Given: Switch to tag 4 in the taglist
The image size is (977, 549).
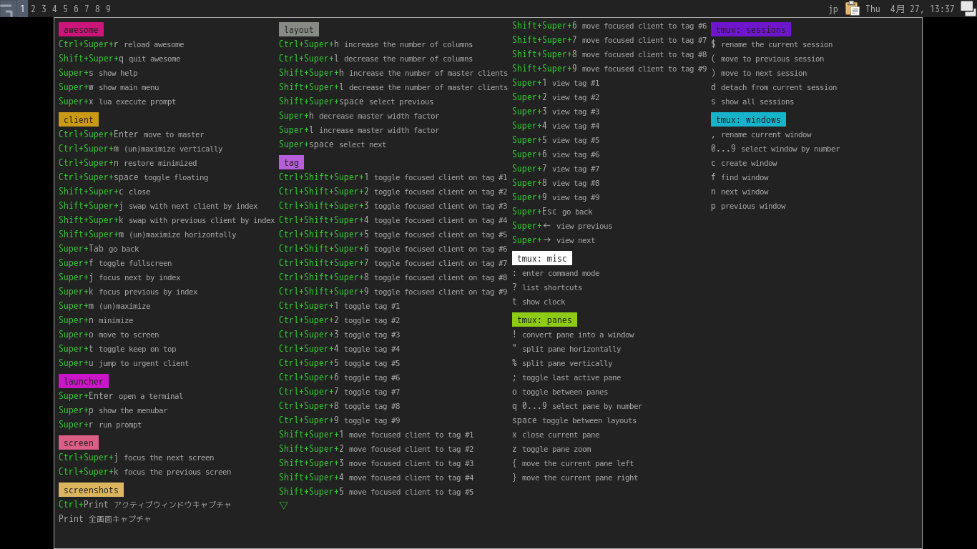Looking at the screenshot, I should (54, 9).
